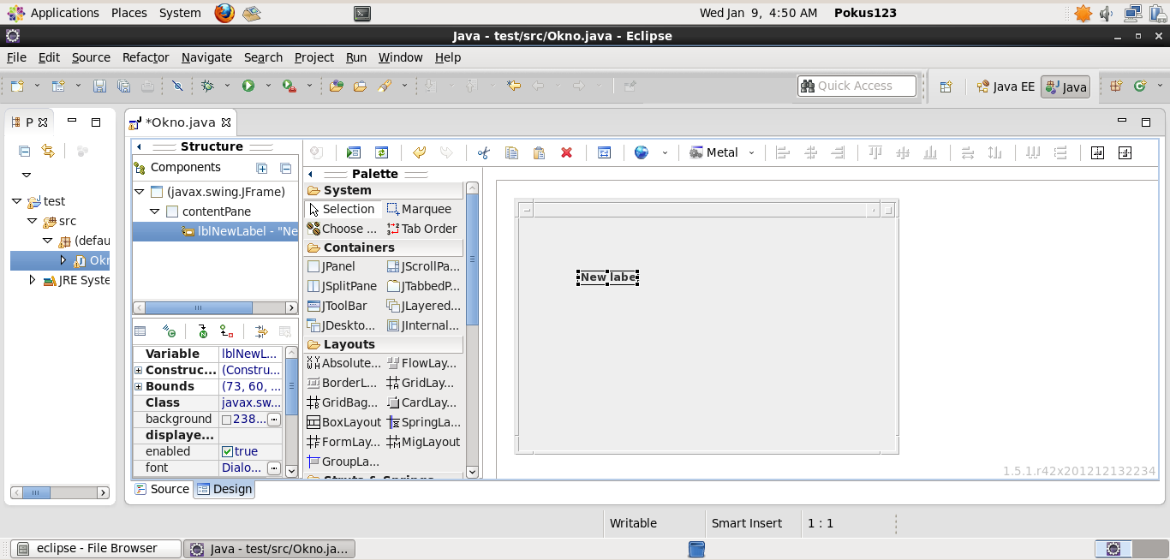The image size is (1170, 560).
Task: Expand the Bounds property row
Action: click(x=138, y=386)
